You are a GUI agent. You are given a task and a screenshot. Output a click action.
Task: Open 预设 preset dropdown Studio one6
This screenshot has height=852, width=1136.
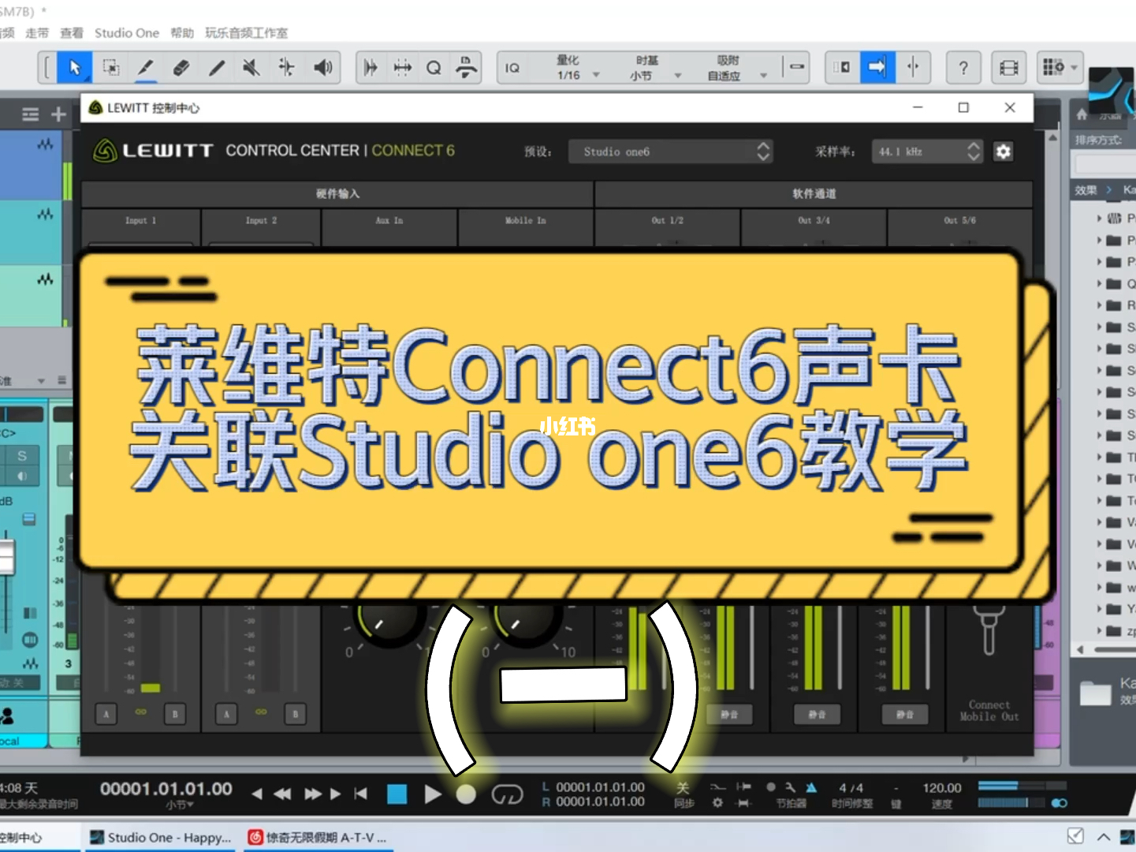tap(670, 151)
